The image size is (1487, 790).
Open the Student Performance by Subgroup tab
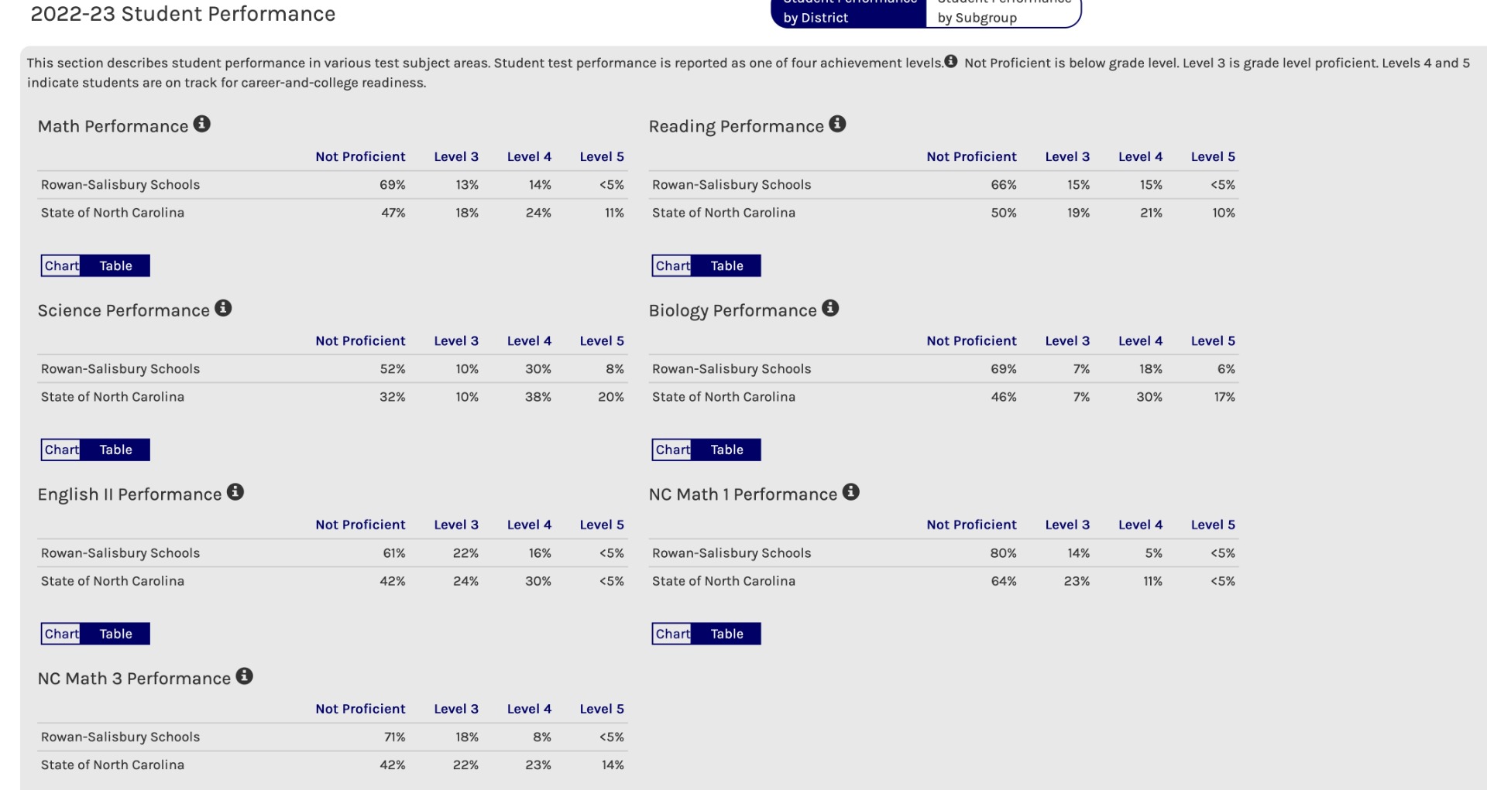1003,13
